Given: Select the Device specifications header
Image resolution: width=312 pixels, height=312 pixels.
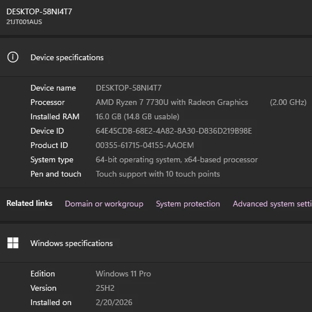Looking at the screenshot, I should (67, 58).
